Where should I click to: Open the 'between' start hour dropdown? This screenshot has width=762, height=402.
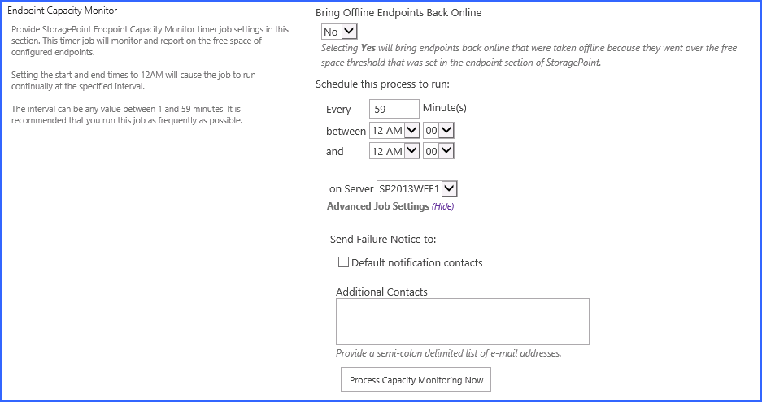tap(394, 130)
